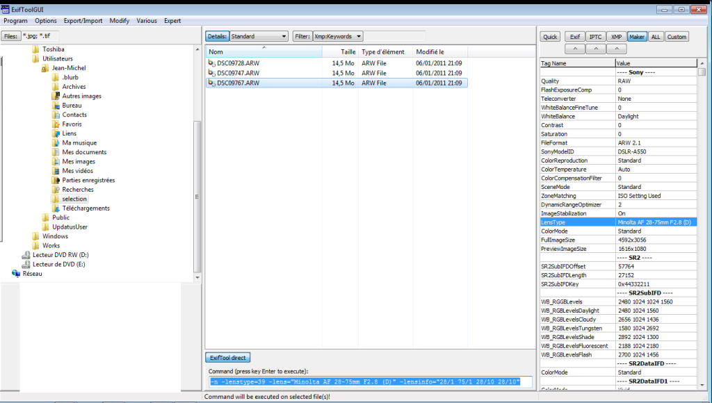Screen dimensions: 712x403
Task: Click the Archives folder icon
Action: click(56, 87)
